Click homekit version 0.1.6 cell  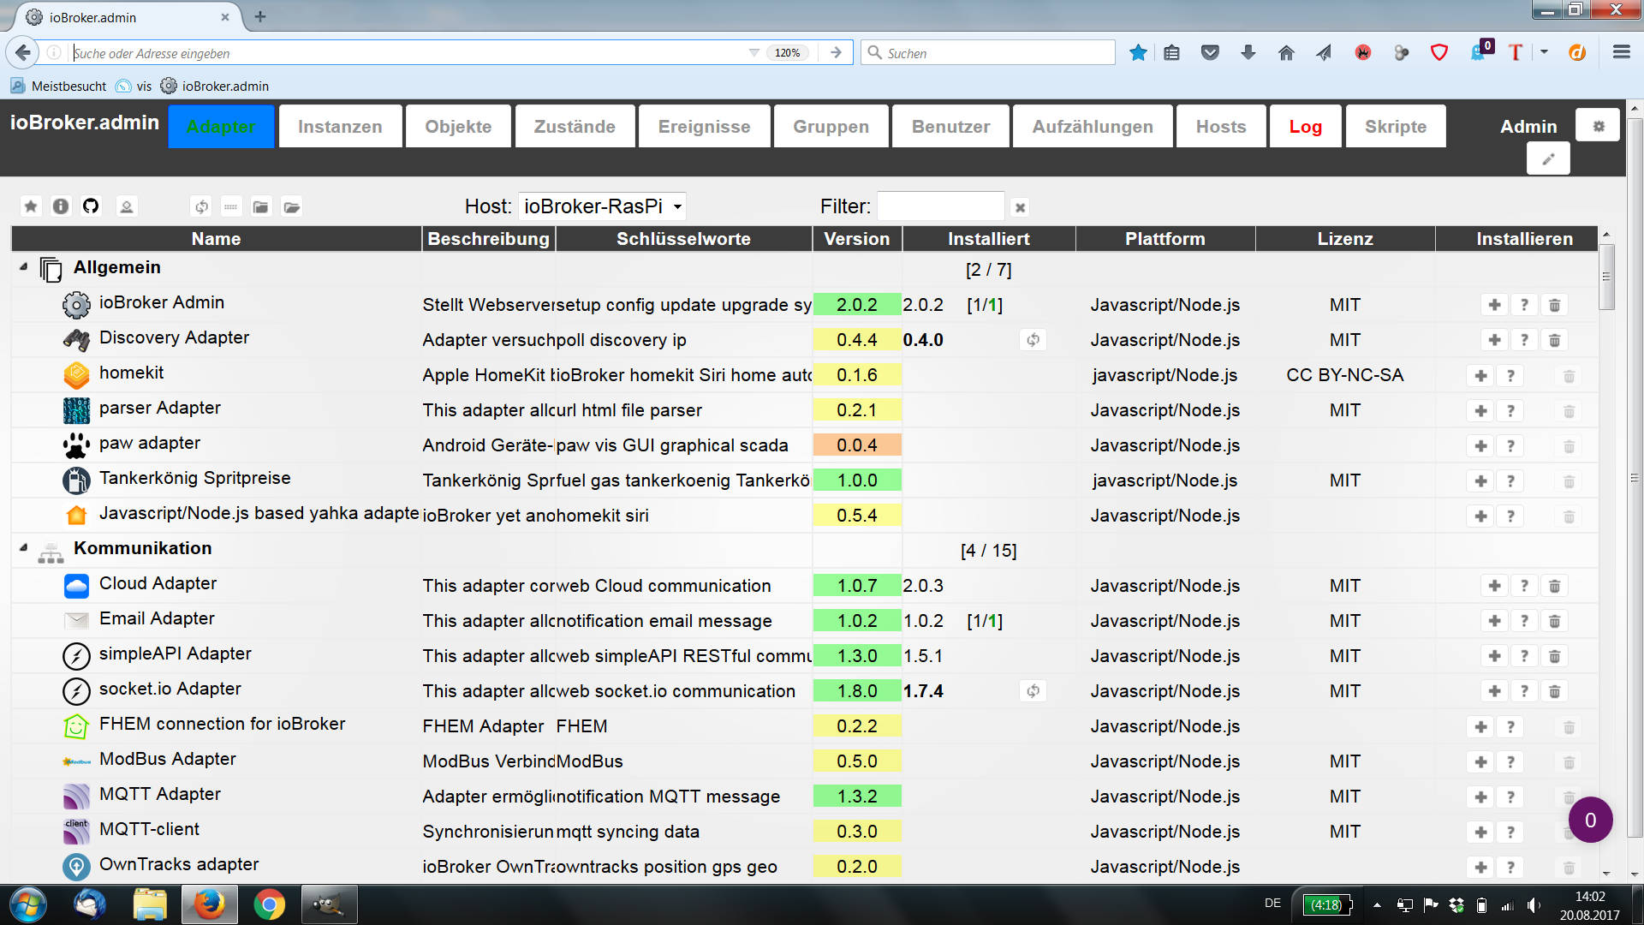pos(857,375)
